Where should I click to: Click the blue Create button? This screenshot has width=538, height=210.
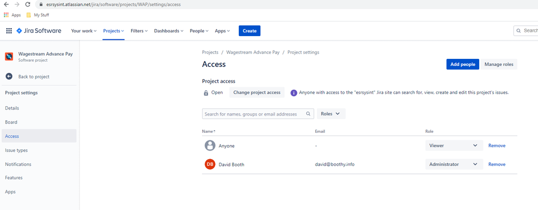(250, 31)
